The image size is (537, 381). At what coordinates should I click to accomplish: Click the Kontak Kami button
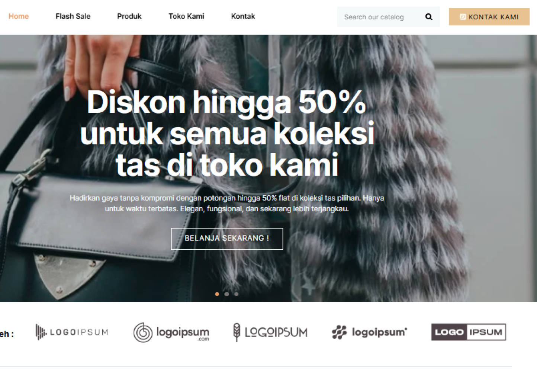(489, 17)
